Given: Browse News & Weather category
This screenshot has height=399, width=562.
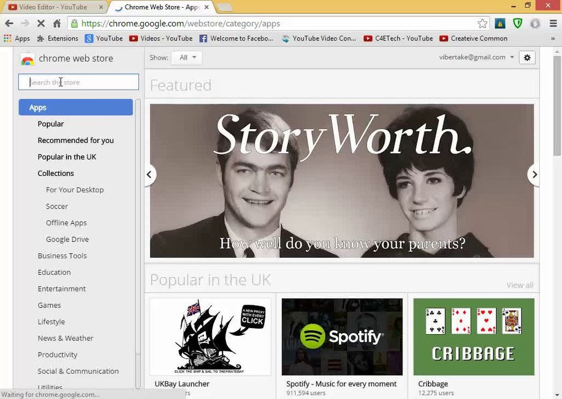Looking at the screenshot, I should 65,339.
